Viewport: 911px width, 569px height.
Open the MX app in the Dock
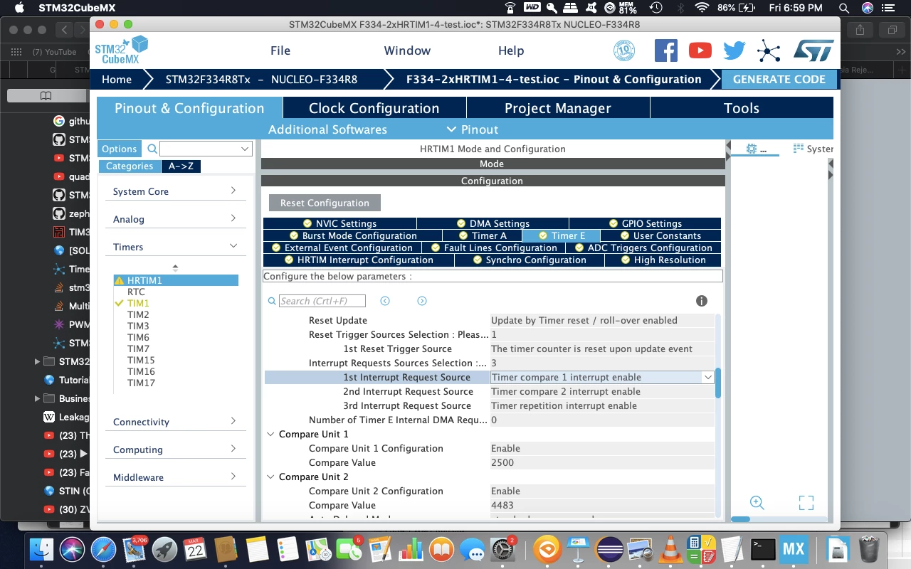coord(794,550)
